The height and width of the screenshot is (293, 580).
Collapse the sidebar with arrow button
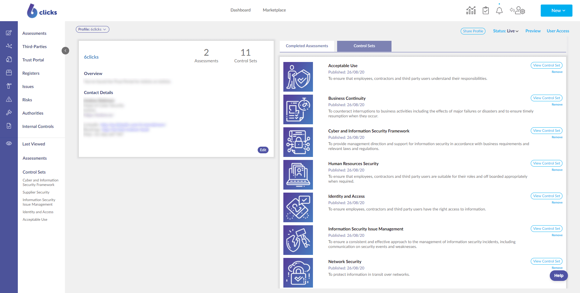click(x=65, y=50)
